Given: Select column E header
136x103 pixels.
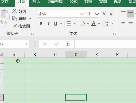Looking at the screenshot, I should pos(97,54).
